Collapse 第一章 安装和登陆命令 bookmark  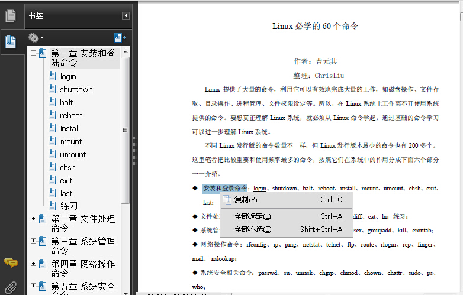click(x=33, y=53)
